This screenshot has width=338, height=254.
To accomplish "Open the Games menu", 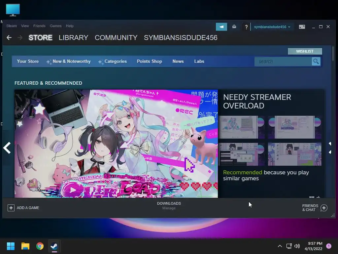I will (55, 26).
